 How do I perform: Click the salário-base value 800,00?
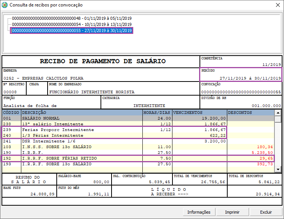pyautogui.click(x=101, y=182)
